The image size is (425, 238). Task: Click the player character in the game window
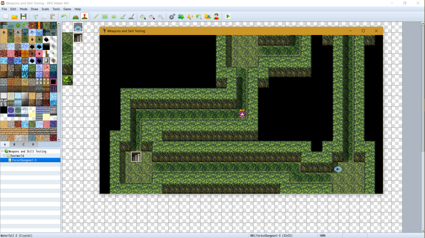point(242,114)
